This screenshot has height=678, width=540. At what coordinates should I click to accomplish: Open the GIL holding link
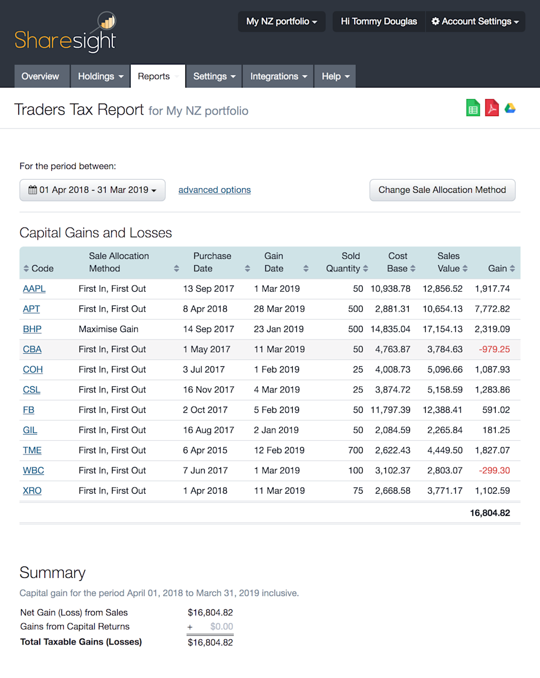30,430
